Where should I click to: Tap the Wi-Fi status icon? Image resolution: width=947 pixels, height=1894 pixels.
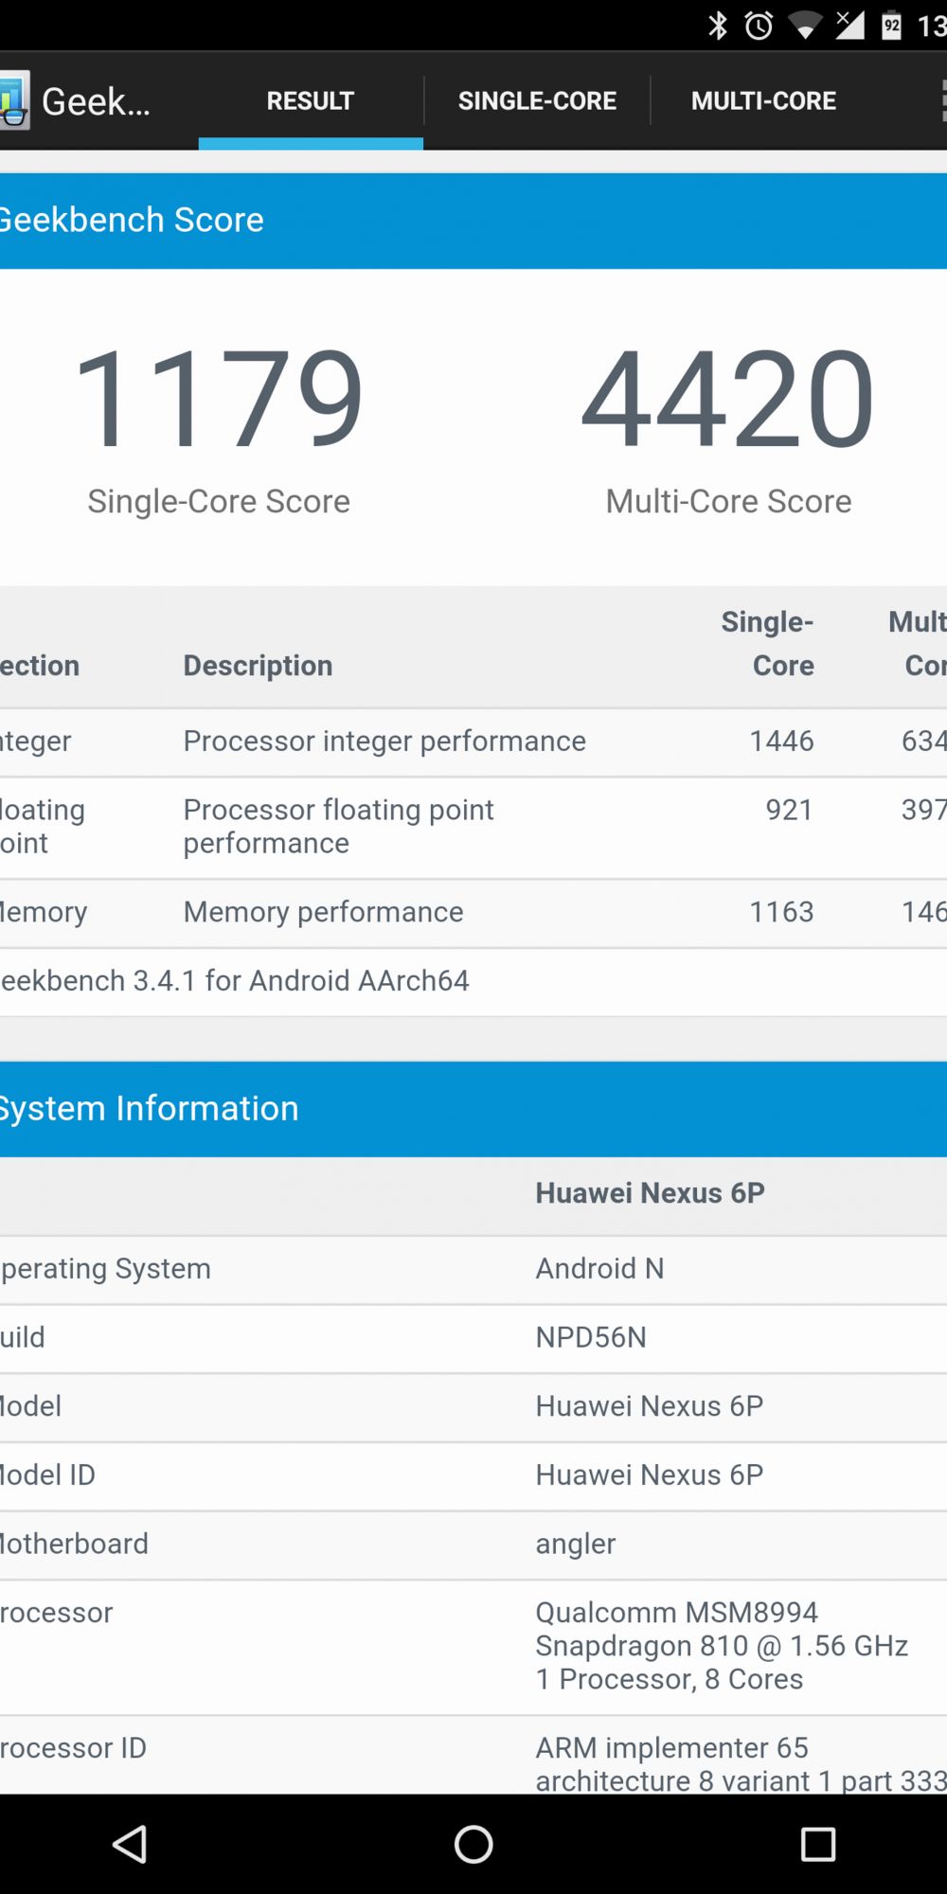(x=805, y=27)
